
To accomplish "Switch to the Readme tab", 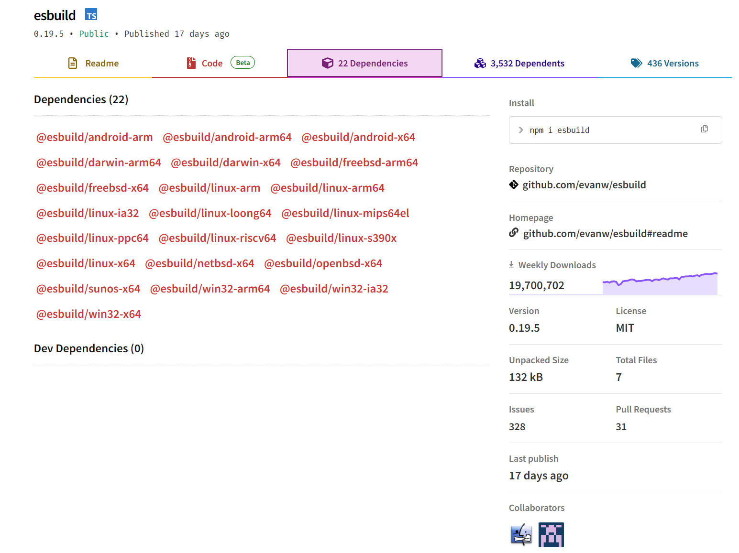I will tap(93, 63).
